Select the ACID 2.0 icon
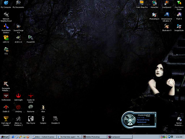The width and height of the screenshot is (185, 139). coord(18,39)
